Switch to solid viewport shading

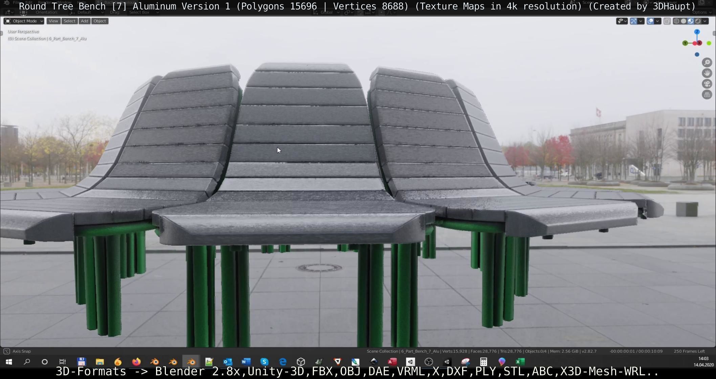pos(684,21)
